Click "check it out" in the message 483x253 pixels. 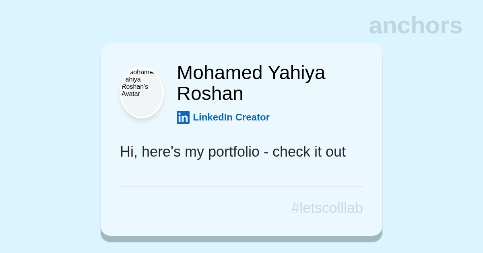tap(309, 152)
